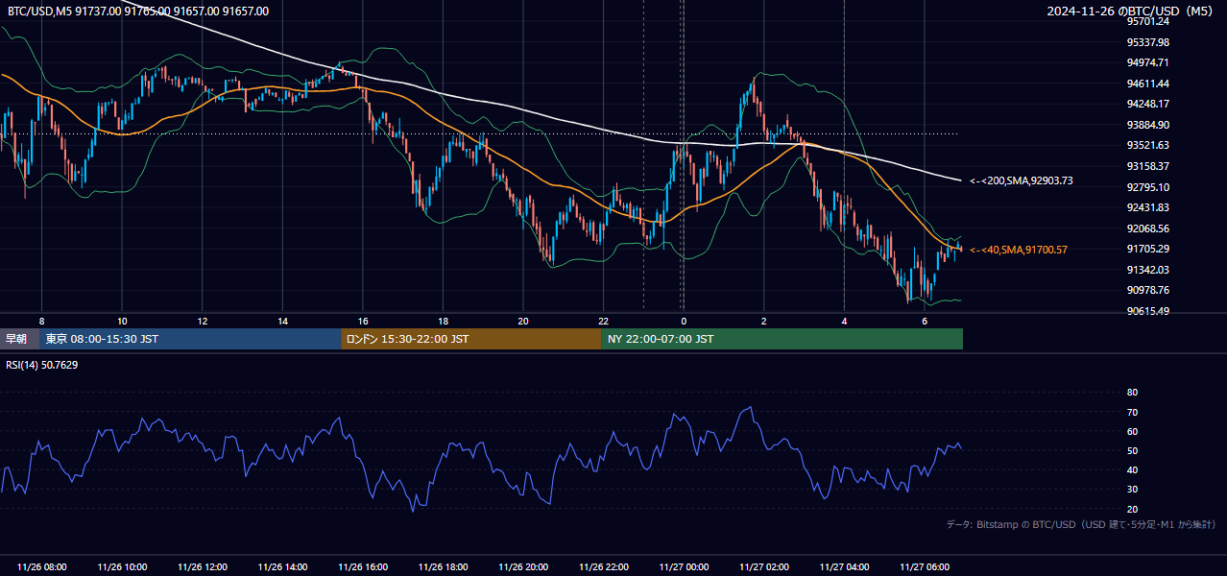The height and width of the screenshot is (576, 1227).
Task: Click price axis label 91342.03
Action: pos(1147,270)
